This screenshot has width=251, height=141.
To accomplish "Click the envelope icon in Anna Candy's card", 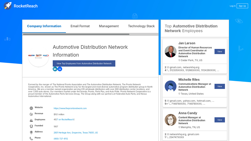I will pos(168,134).
